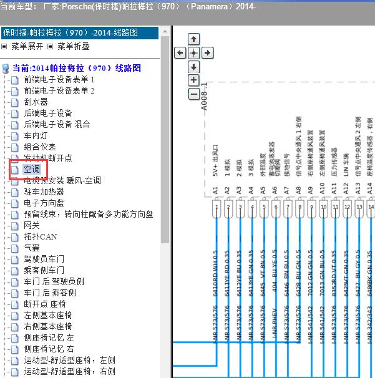
Task: Open the 后端电子设备 diagram
Action: pos(48,114)
